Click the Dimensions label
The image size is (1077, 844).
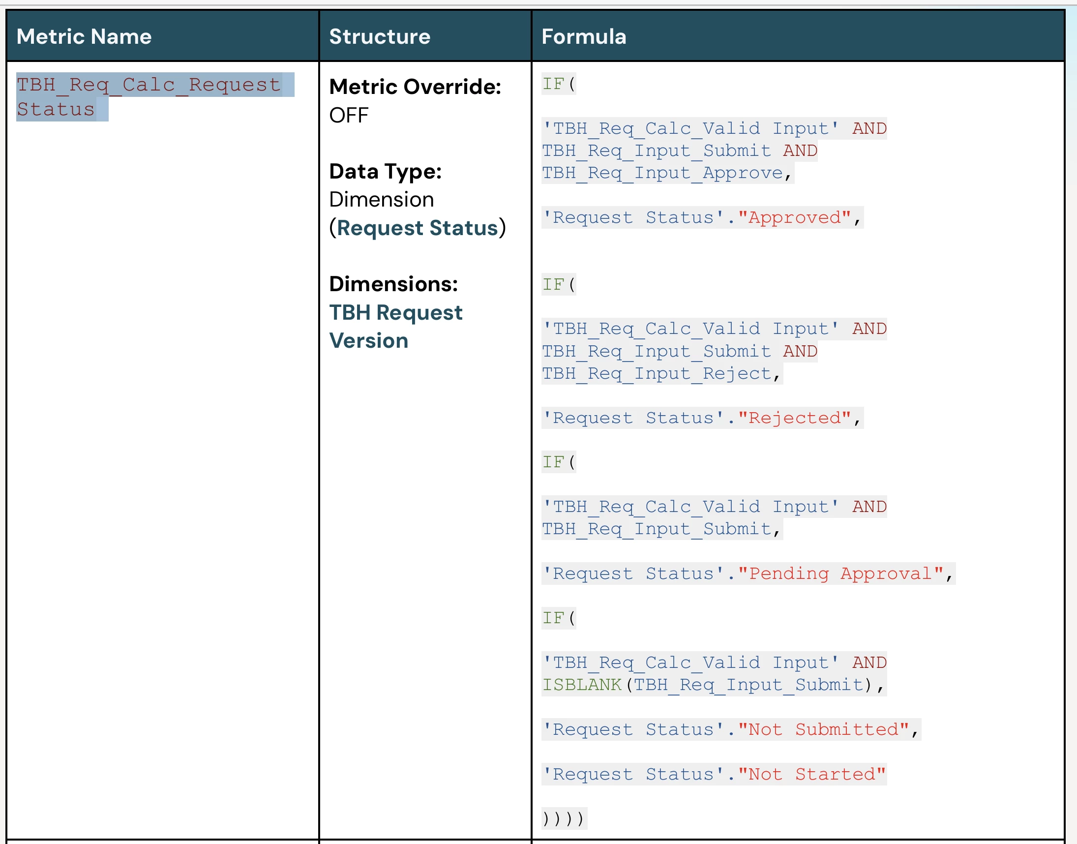click(x=393, y=284)
